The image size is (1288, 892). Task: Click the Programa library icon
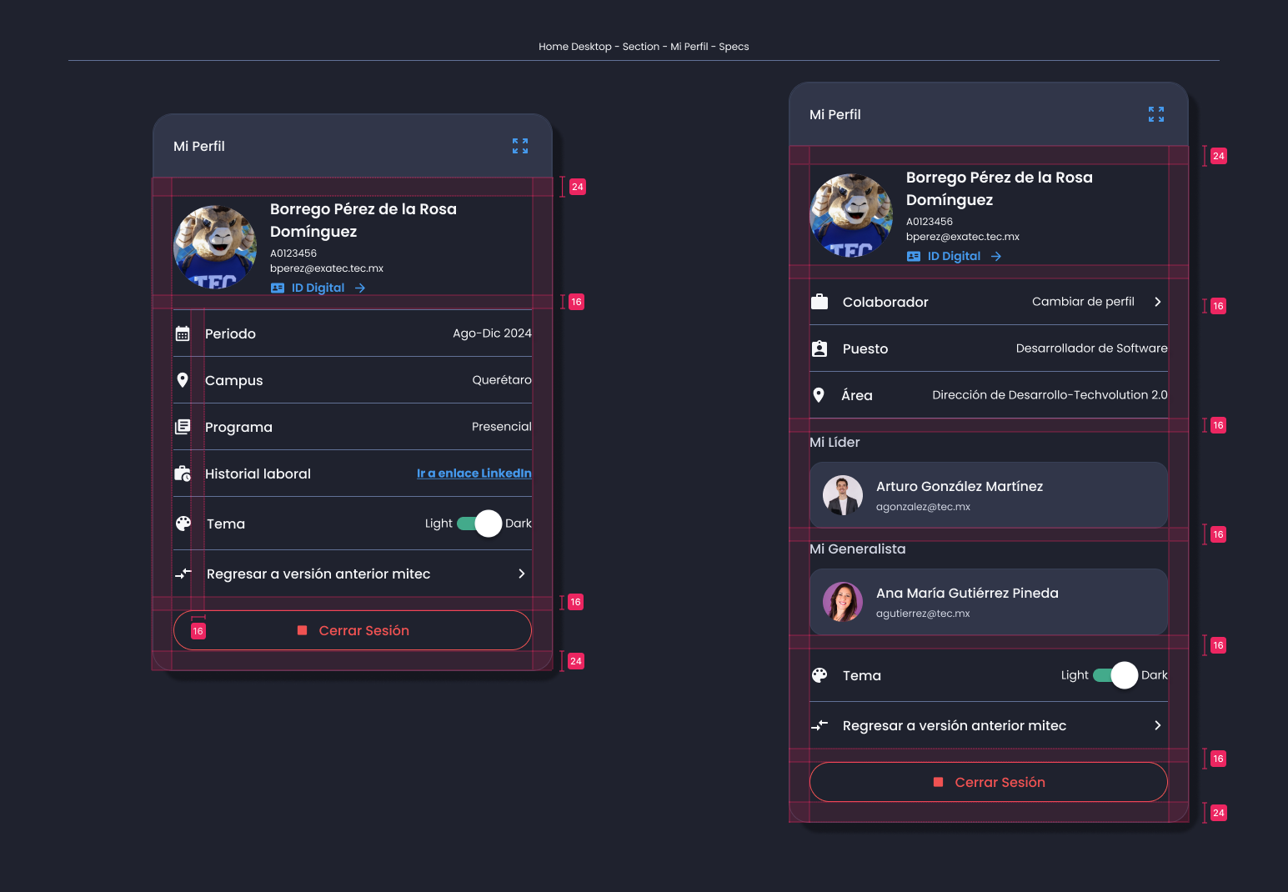[183, 427]
